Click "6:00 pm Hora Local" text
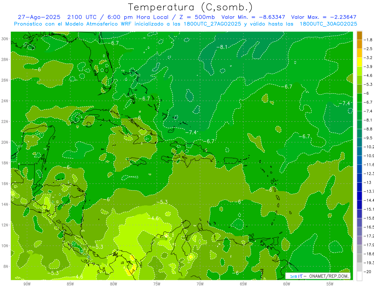This screenshot has width=374, height=288. click(138, 17)
